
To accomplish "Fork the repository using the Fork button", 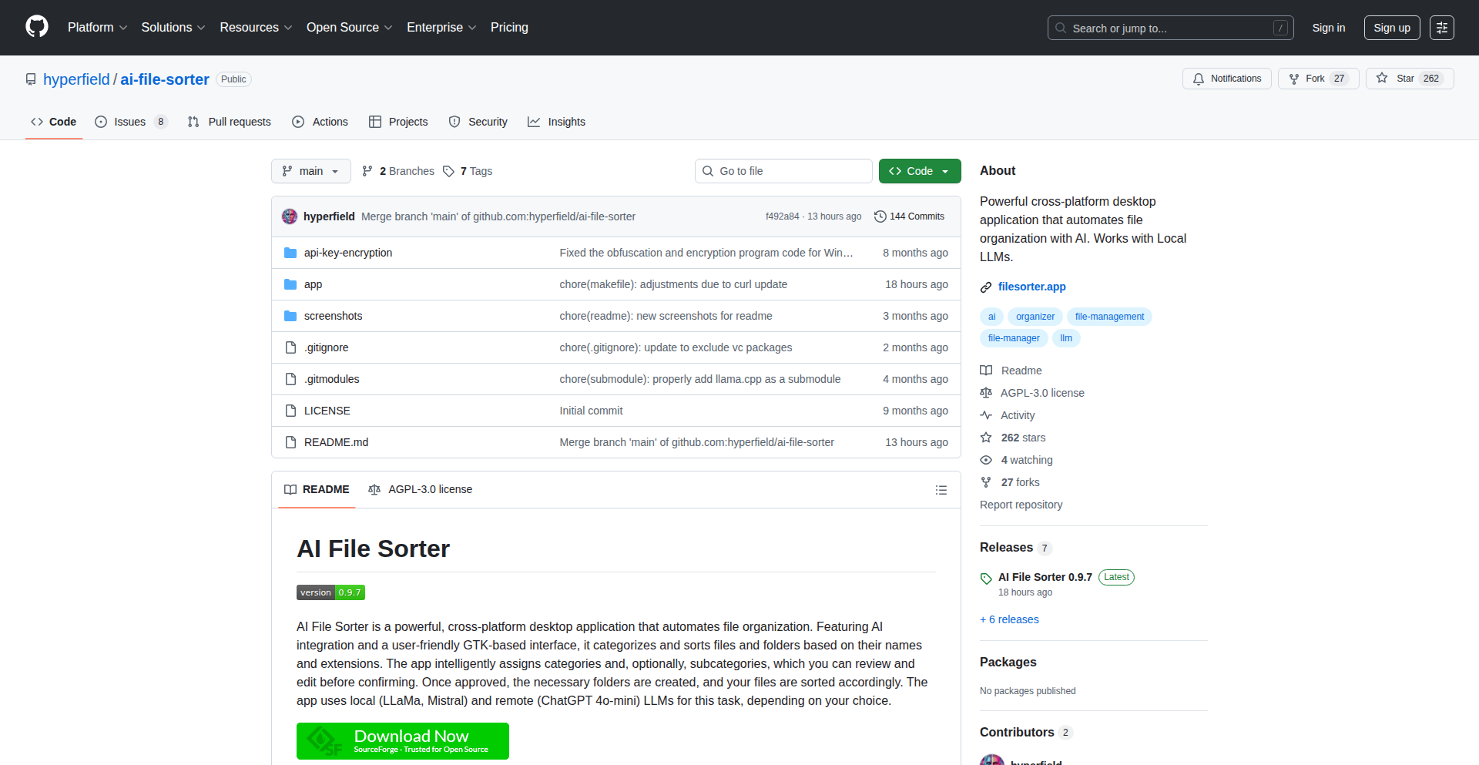I will [x=1318, y=79].
